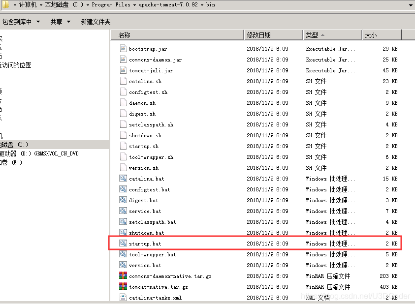The width and height of the screenshot is (415, 305).
Task: Go to apache-tomcat-7.0.92 breadcrumb
Action: click(168, 5)
